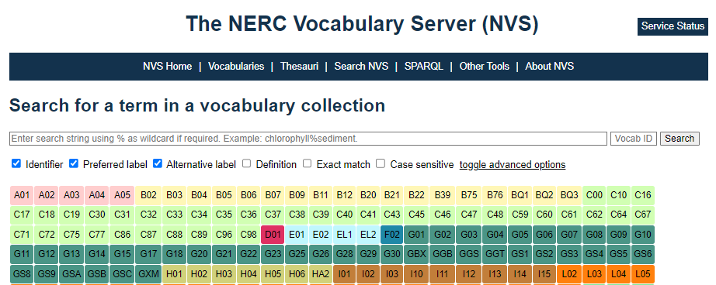The image size is (716, 285).
Task: Select Search NVS in navigation bar
Action: 361,67
